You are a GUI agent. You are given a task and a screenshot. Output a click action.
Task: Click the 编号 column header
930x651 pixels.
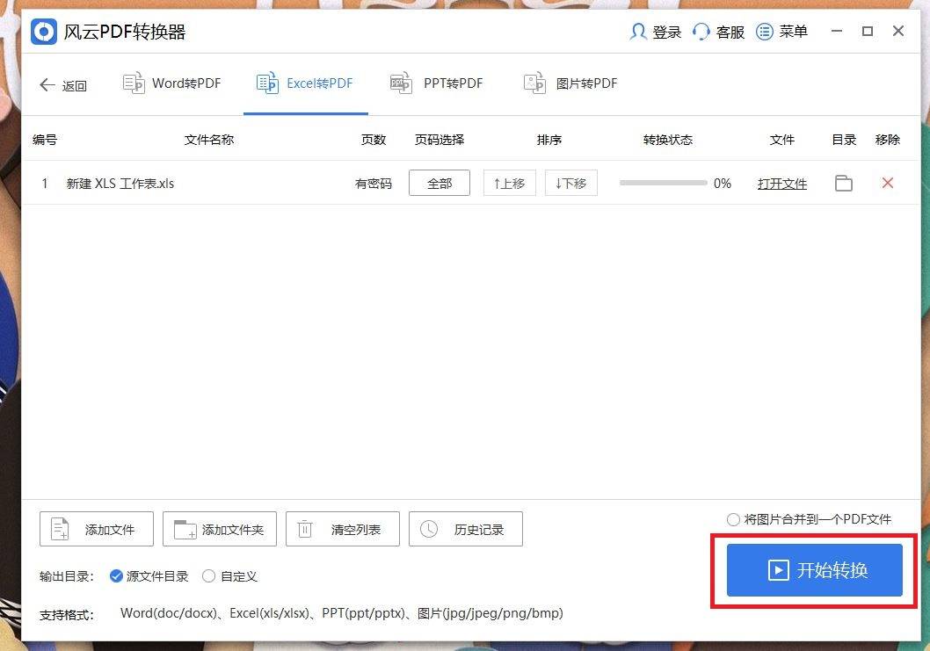click(x=45, y=140)
